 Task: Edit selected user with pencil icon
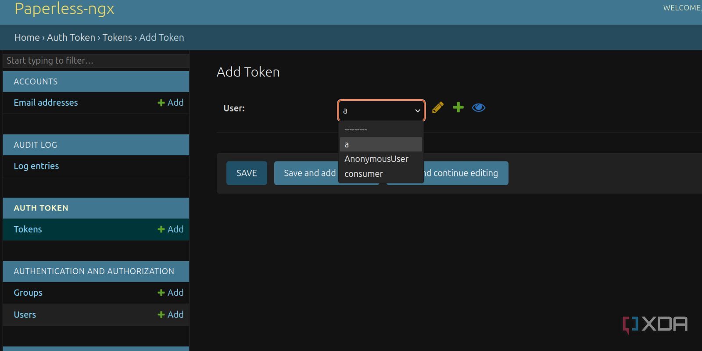point(438,107)
